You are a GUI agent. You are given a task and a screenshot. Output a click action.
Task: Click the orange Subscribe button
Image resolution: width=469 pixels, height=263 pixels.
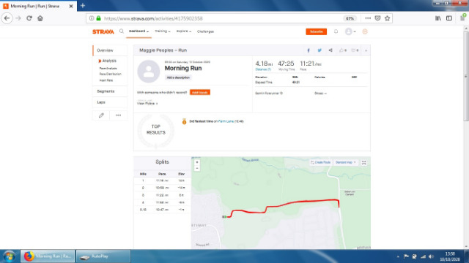[x=316, y=31]
